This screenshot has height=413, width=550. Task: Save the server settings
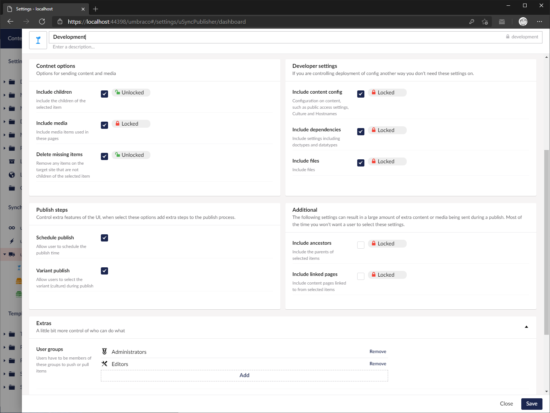click(531, 404)
